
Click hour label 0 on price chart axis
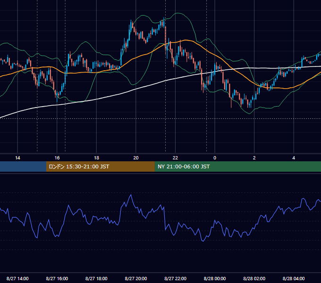pos(215,158)
